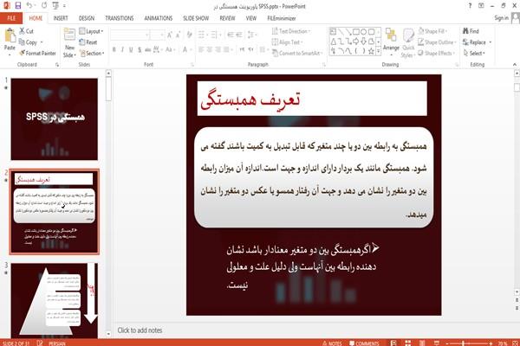Open Quick Styles gallery
This screenshot has height=346, width=520.
click(408, 43)
